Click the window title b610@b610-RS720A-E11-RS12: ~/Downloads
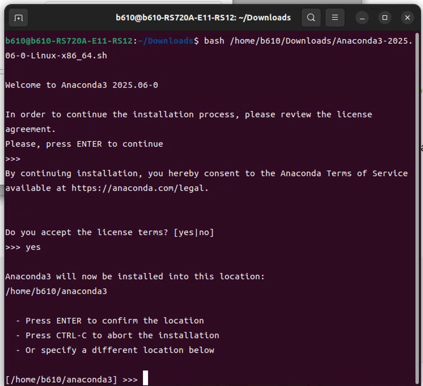 203,17
